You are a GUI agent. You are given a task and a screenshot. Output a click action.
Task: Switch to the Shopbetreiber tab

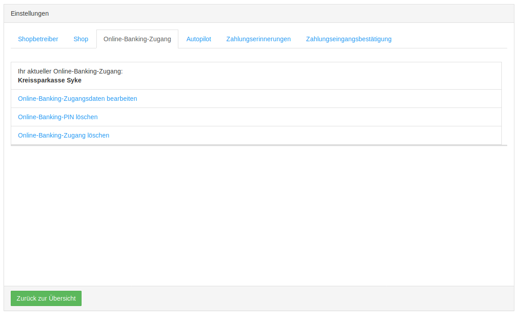(38, 39)
